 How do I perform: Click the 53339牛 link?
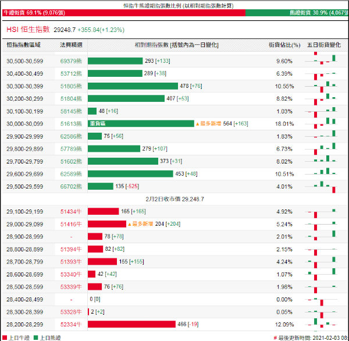[x=71, y=287]
